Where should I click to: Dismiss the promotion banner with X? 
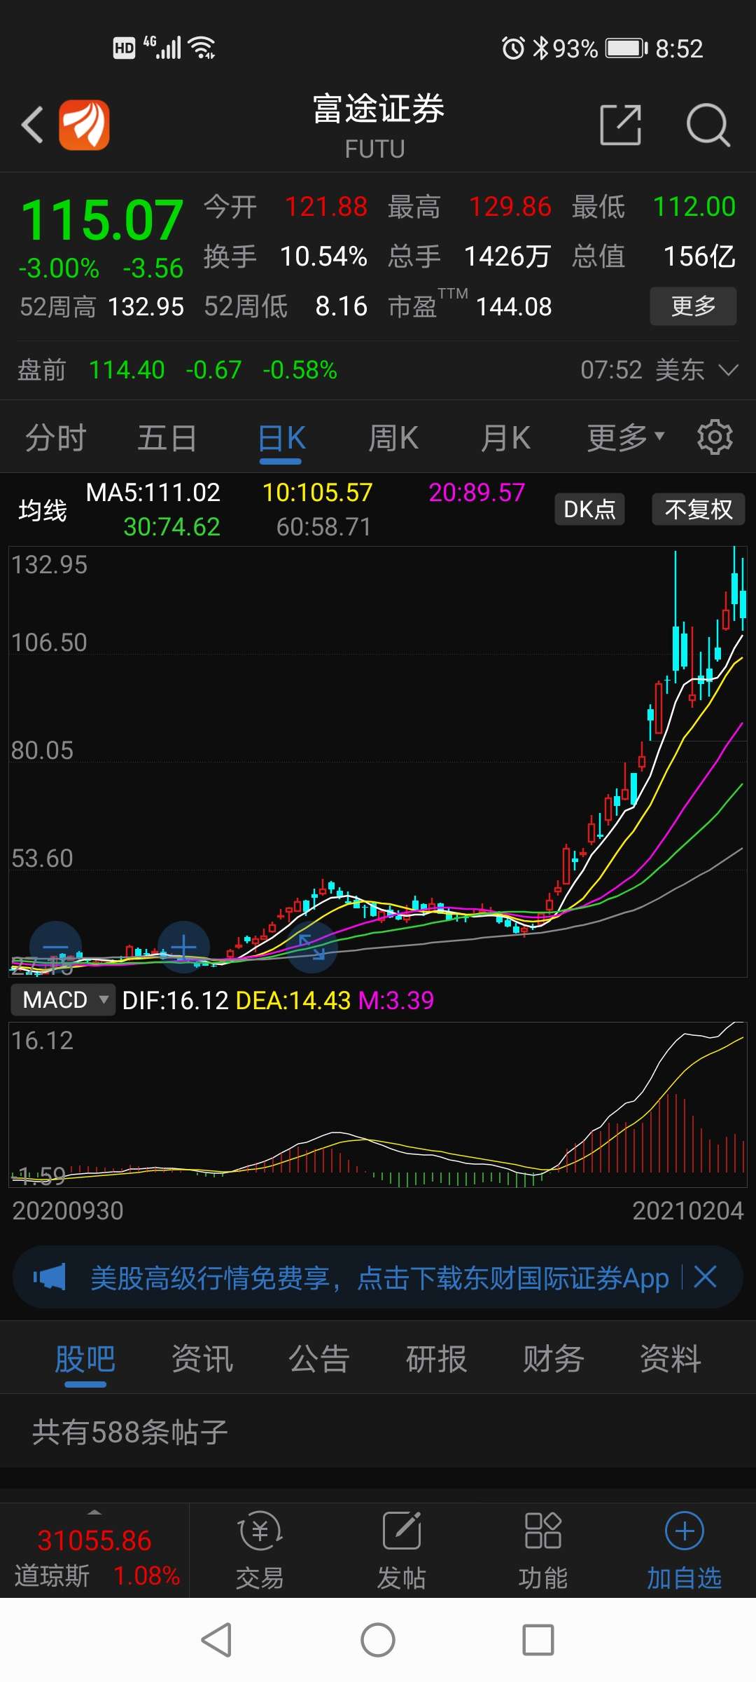tap(705, 1277)
